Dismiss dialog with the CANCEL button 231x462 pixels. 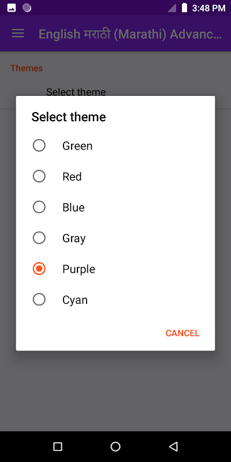coord(182,333)
